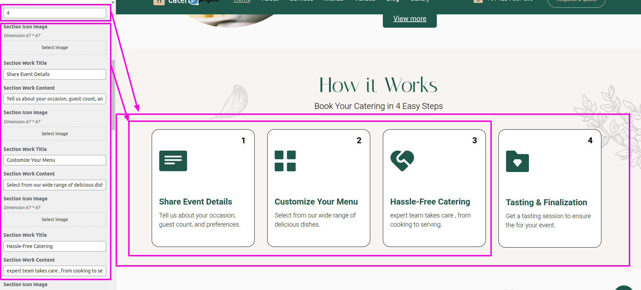Click the field containing the number 4

(55, 13)
